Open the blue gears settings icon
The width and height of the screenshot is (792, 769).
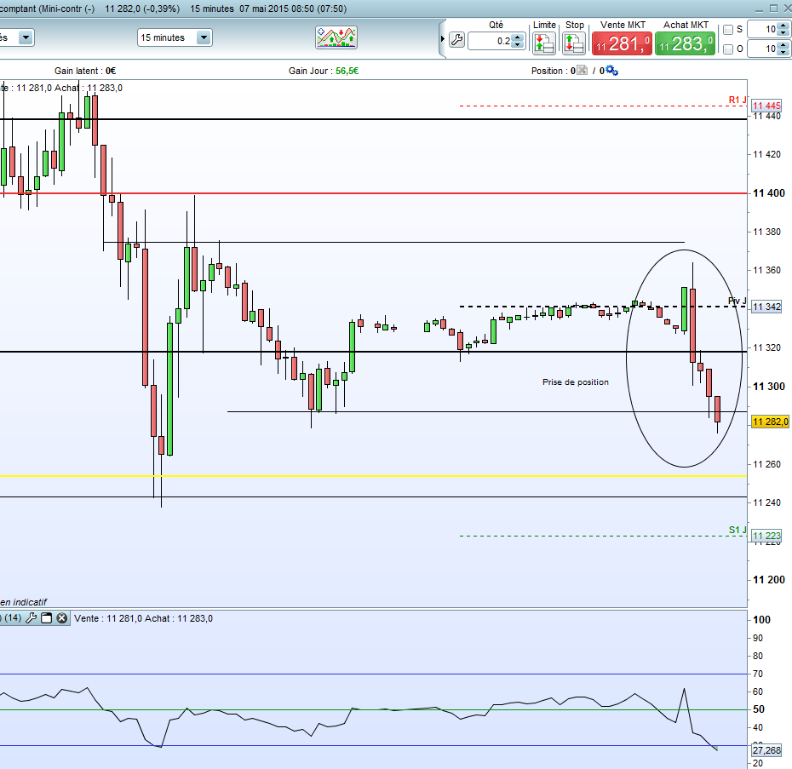point(611,70)
